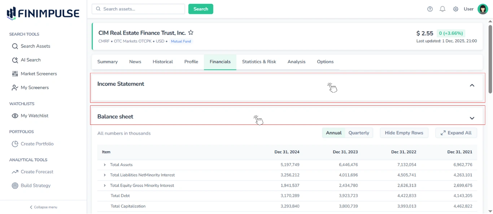Enable the Annual period toggle
The height and width of the screenshot is (214, 493).
click(x=333, y=132)
